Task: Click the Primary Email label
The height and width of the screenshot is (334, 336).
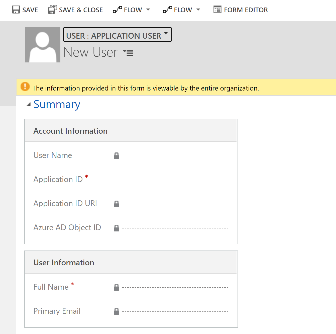Action: tap(57, 311)
